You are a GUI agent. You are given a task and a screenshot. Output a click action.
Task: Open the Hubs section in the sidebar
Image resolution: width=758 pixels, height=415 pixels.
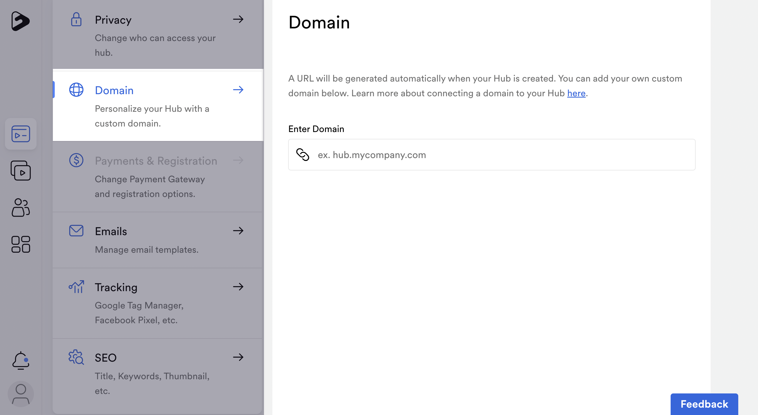21,134
